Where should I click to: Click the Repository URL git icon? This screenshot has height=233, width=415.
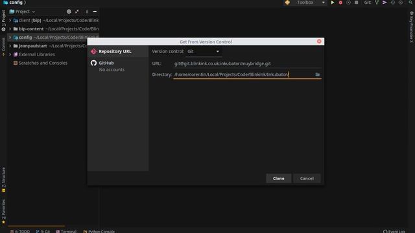(x=93, y=52)
